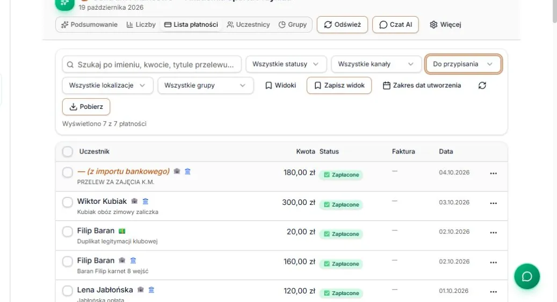Switch to Podsumowanie tab
The image size is (557, 302).
point(89,25)
